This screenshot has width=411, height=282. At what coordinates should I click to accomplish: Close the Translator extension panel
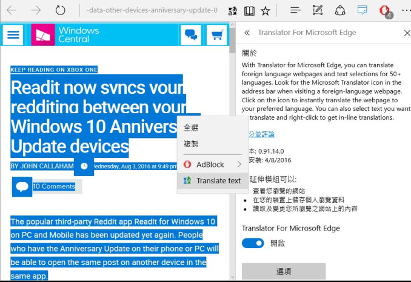point(407,33)
